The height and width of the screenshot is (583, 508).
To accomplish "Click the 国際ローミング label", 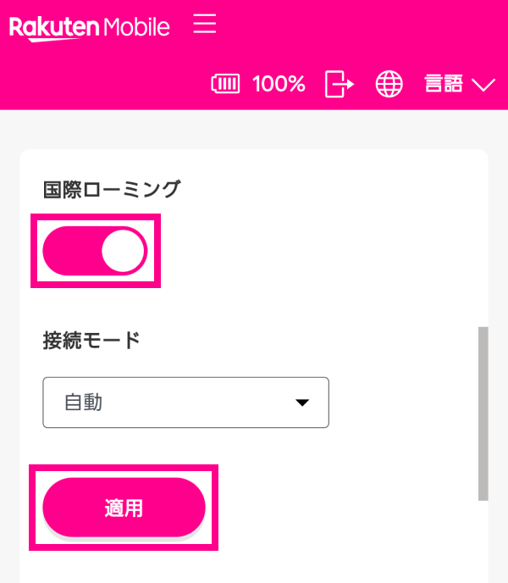I will point(111,190).
